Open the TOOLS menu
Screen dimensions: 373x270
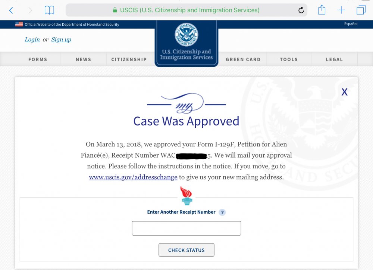[x=289, y=59]
